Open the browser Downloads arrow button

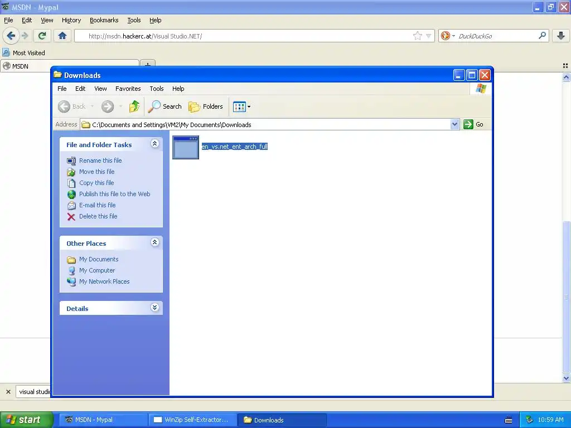pyautogui.click(x=561, y=36)
